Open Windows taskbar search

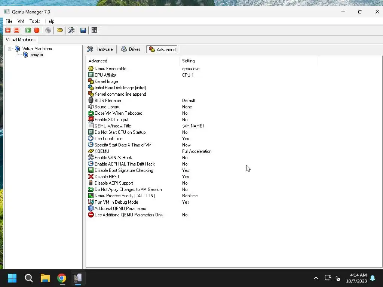[28, 278]
